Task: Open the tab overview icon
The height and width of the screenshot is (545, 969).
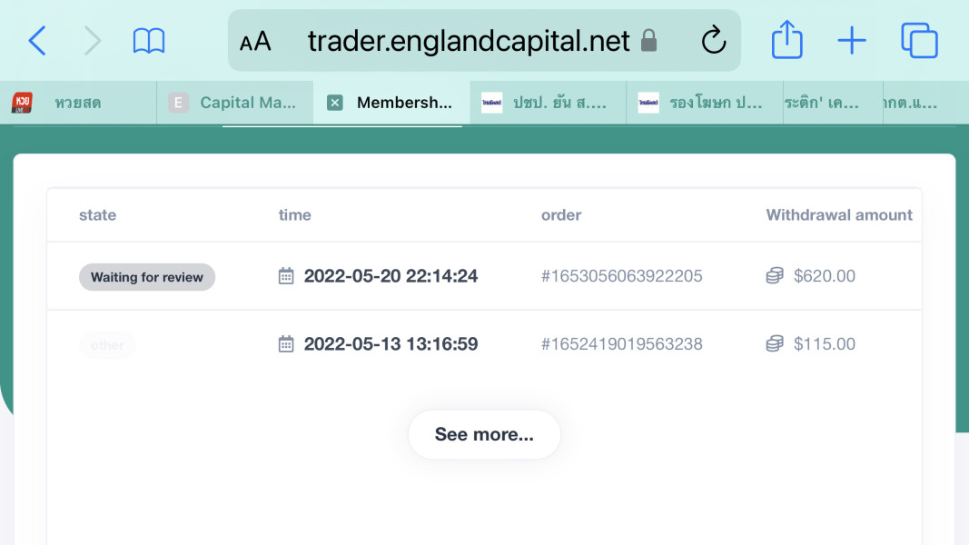Action: click(x=919, y=41)
